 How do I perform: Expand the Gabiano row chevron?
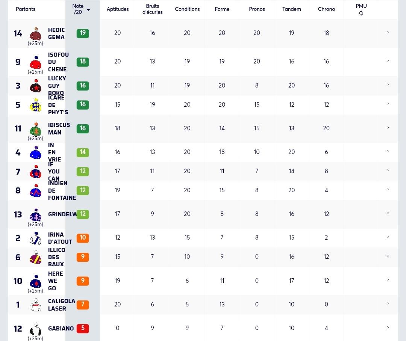(388, 327)
